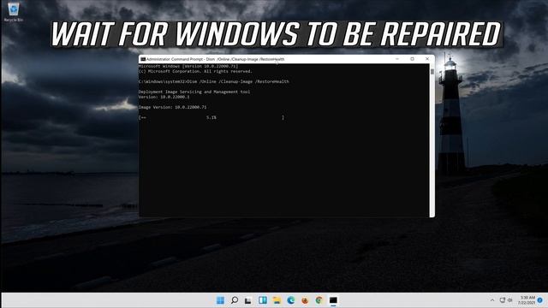Click the Command Prompt window title text

(215, 59)
